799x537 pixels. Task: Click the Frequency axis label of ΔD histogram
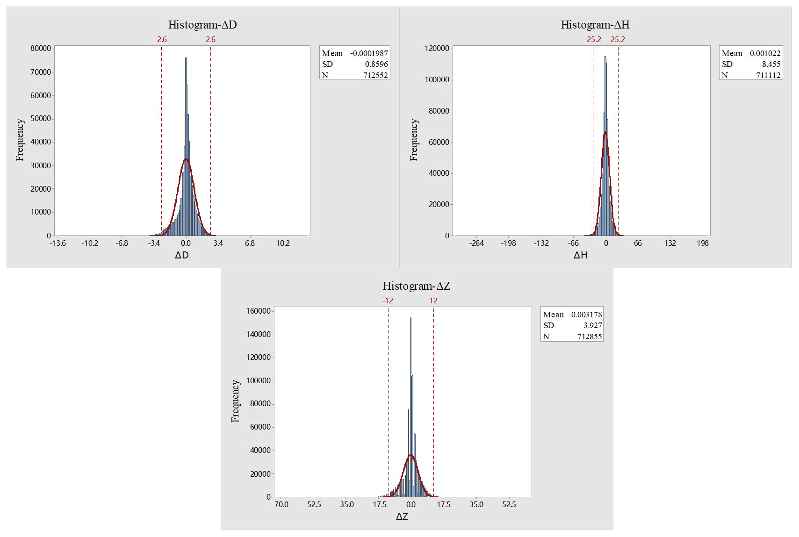click(20, 140)
